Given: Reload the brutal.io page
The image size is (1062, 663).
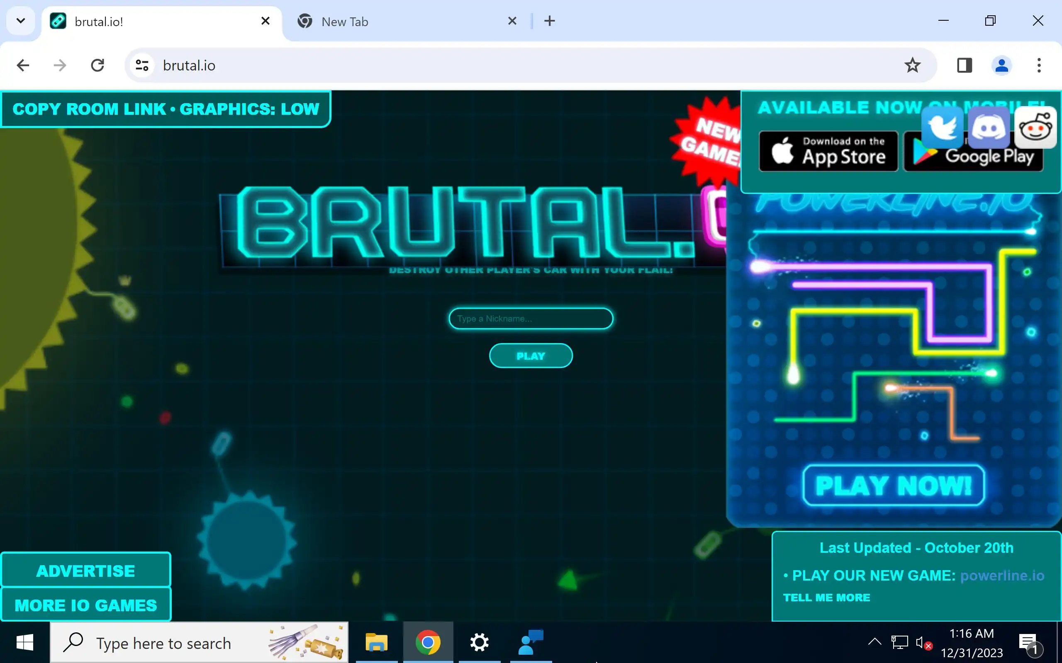Looking at the screenshot, I should pos(97,65).
